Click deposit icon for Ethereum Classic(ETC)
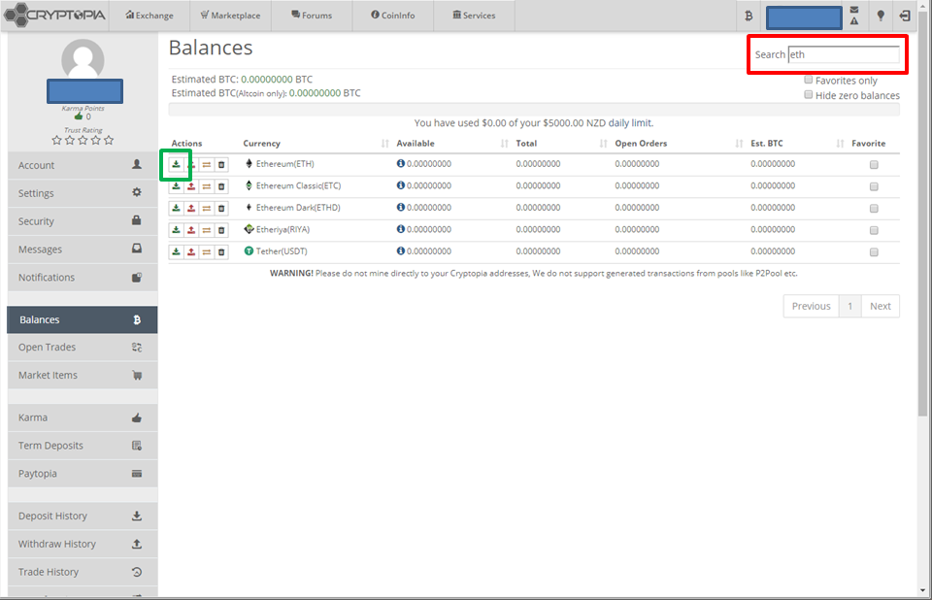932x600 pixels. coord(176,186)
